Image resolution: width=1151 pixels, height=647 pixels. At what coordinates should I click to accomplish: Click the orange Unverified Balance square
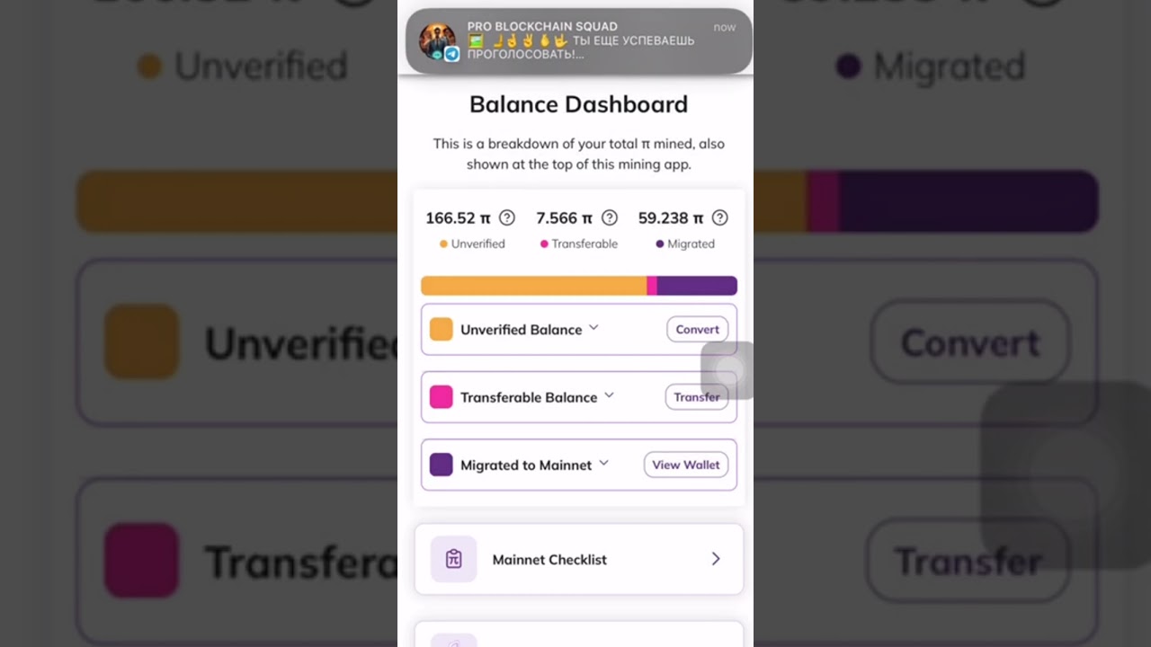(441, 329)
